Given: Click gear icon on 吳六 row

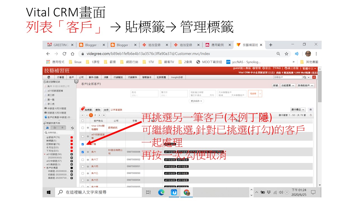Looking at the screenshot, I should point(88,152).
